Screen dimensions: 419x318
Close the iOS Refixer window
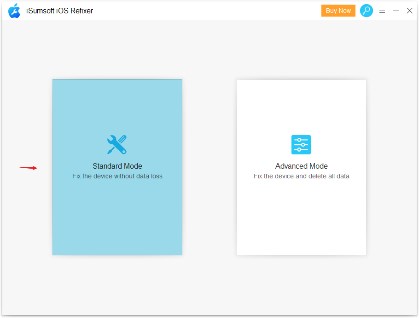pyautogui.click(x=409, y=11)
